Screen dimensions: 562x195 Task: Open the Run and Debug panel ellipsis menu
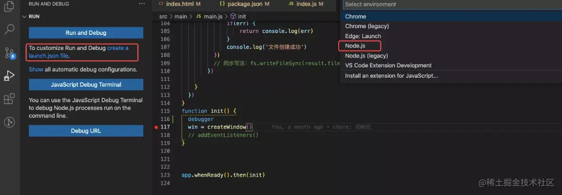click(x=142, y=4)
